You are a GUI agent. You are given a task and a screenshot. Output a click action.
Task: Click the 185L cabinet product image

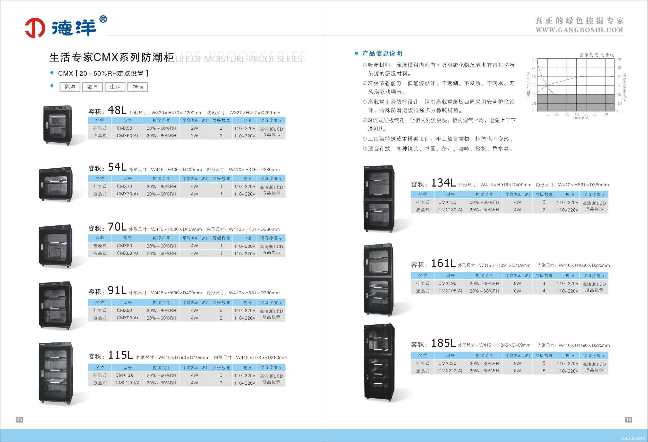[379, 363]
